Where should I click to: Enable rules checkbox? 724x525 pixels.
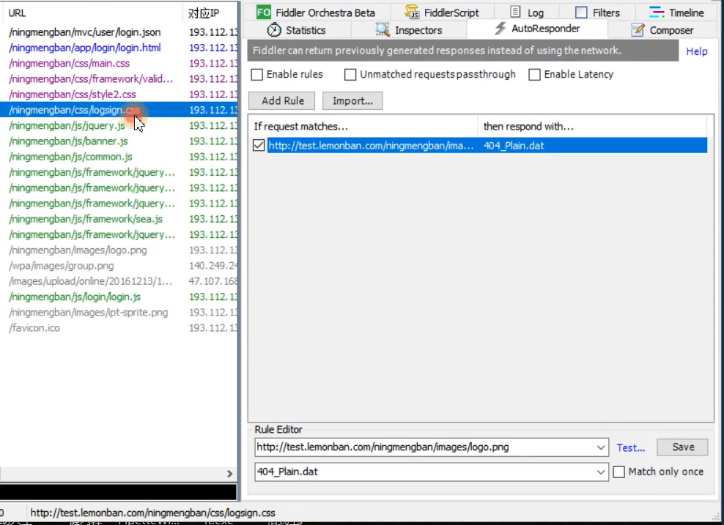(256, 74)
